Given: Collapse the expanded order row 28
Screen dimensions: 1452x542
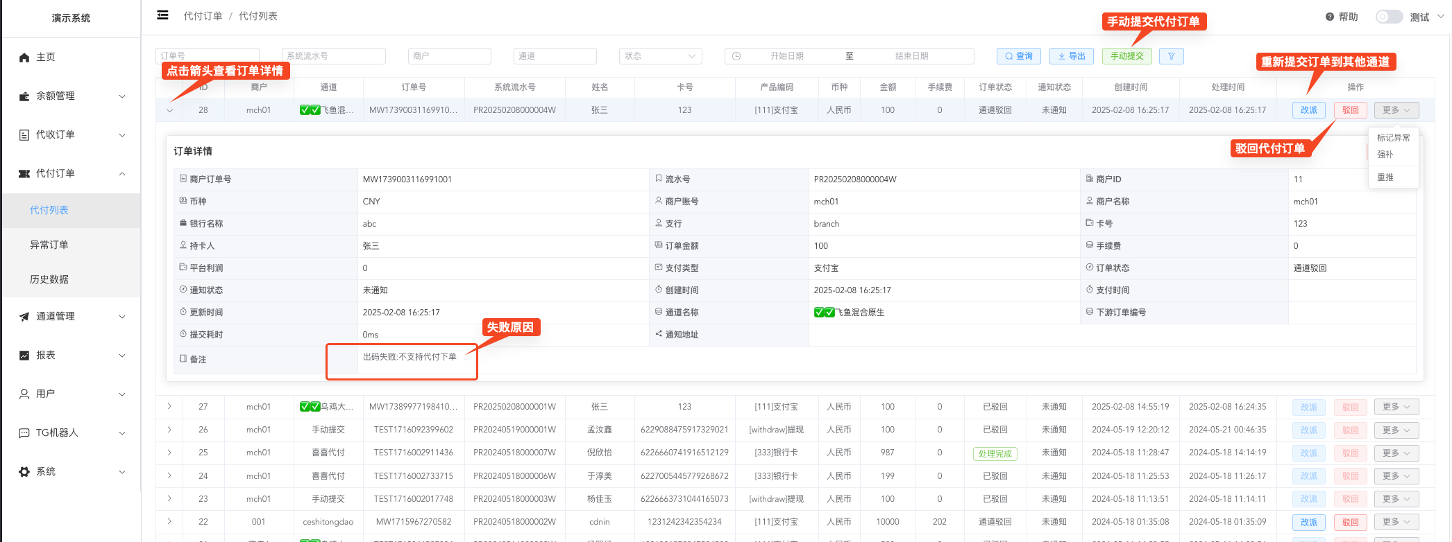Looking at the screenshot, I should point(169,110).
